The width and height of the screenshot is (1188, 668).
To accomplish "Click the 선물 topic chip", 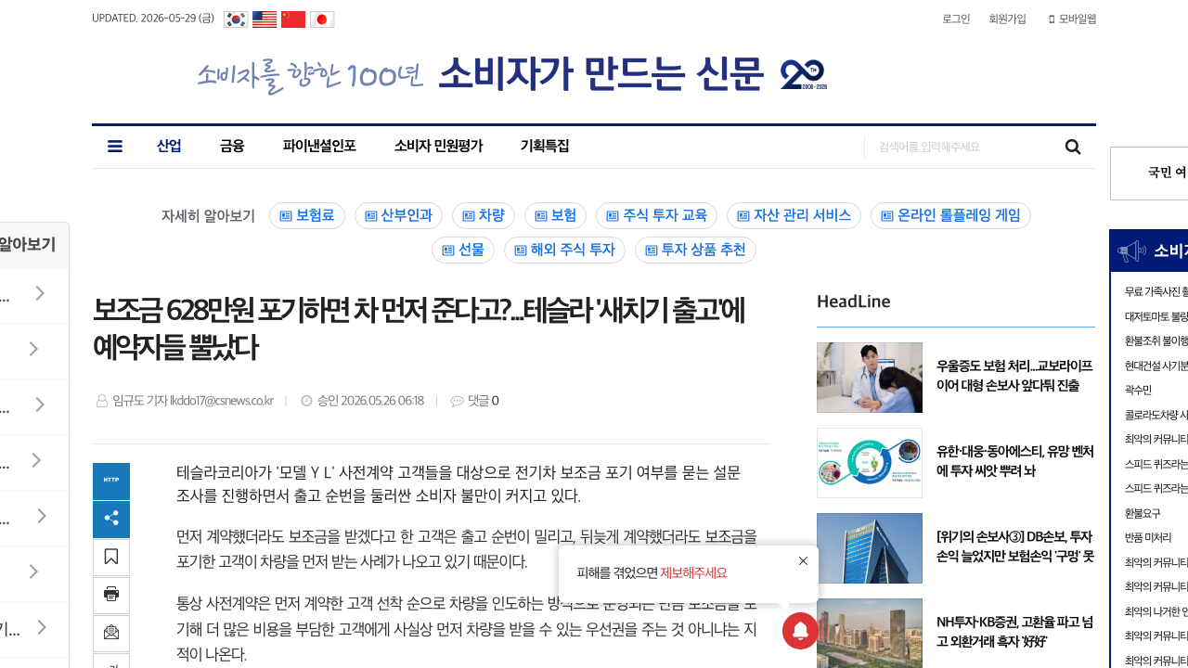I will (463, 250).
